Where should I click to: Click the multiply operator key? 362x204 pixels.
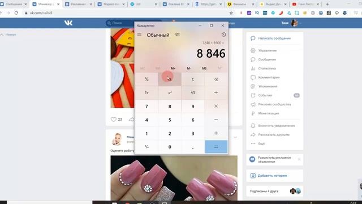216,107
